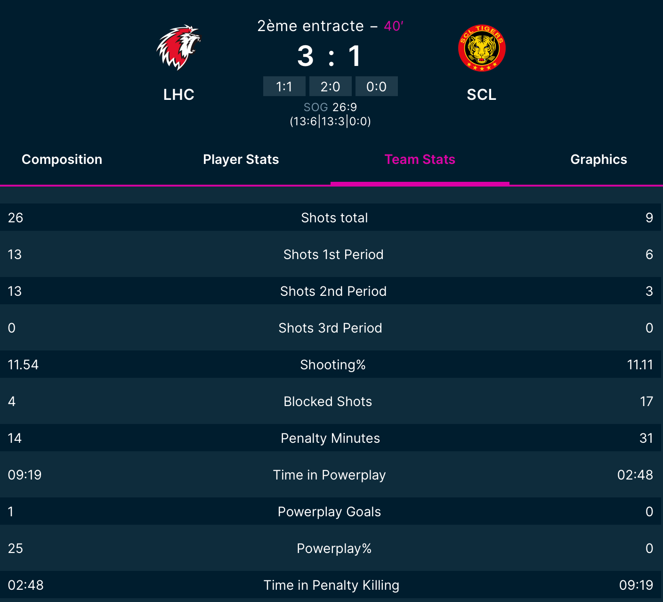Click the LHC team name
Screen dimensions: 663x602
(x=179, y=95)
